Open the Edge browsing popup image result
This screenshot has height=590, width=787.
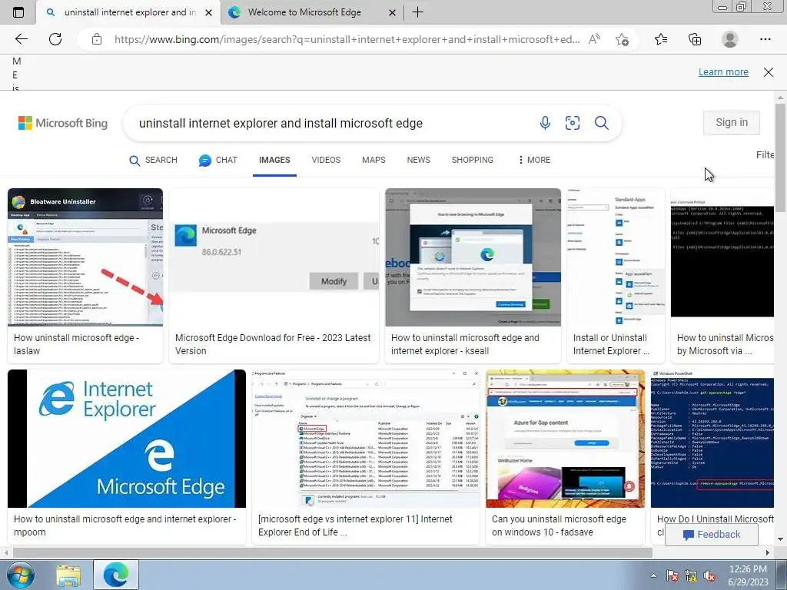473,257
